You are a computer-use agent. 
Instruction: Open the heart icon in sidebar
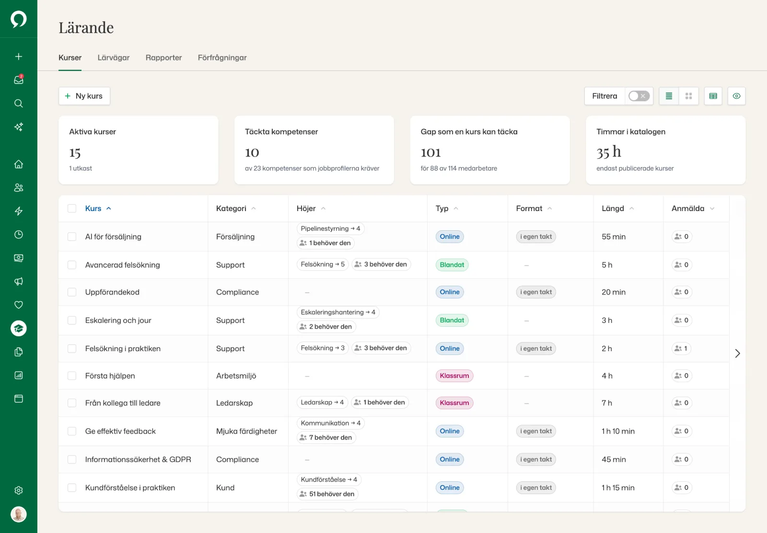tap(19, 305)
